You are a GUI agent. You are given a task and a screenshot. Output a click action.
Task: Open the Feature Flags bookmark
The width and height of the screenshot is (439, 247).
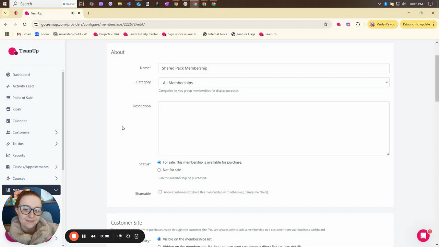[x=243, y=34]
